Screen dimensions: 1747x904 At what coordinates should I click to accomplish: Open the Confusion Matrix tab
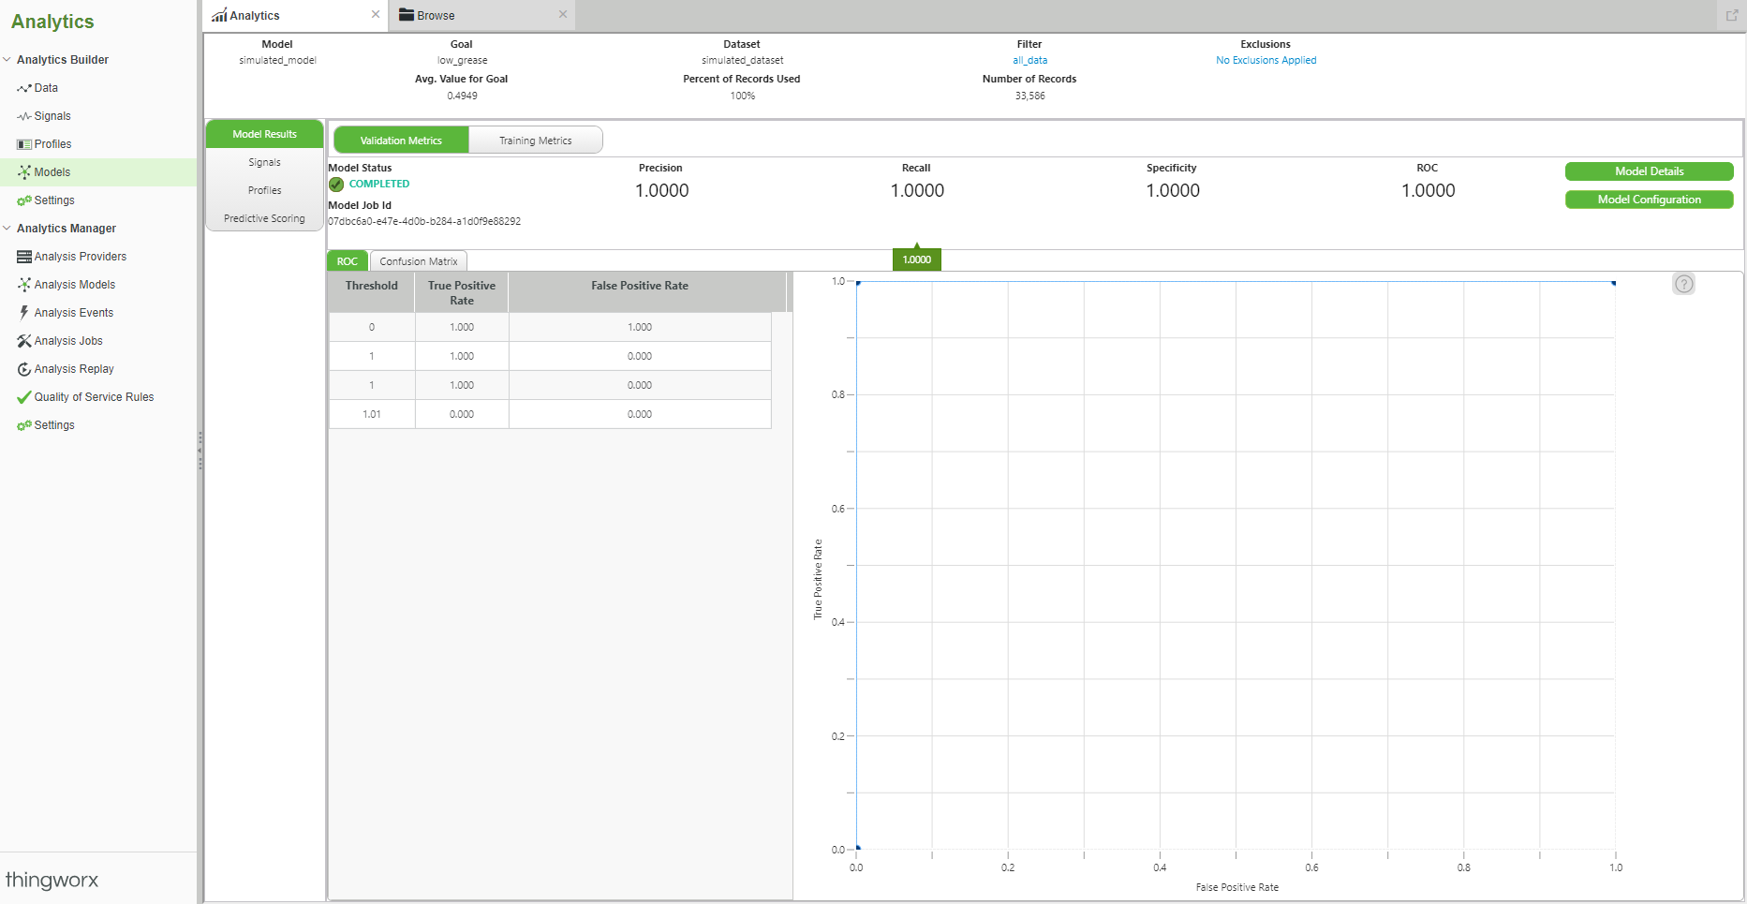(418, 260)
